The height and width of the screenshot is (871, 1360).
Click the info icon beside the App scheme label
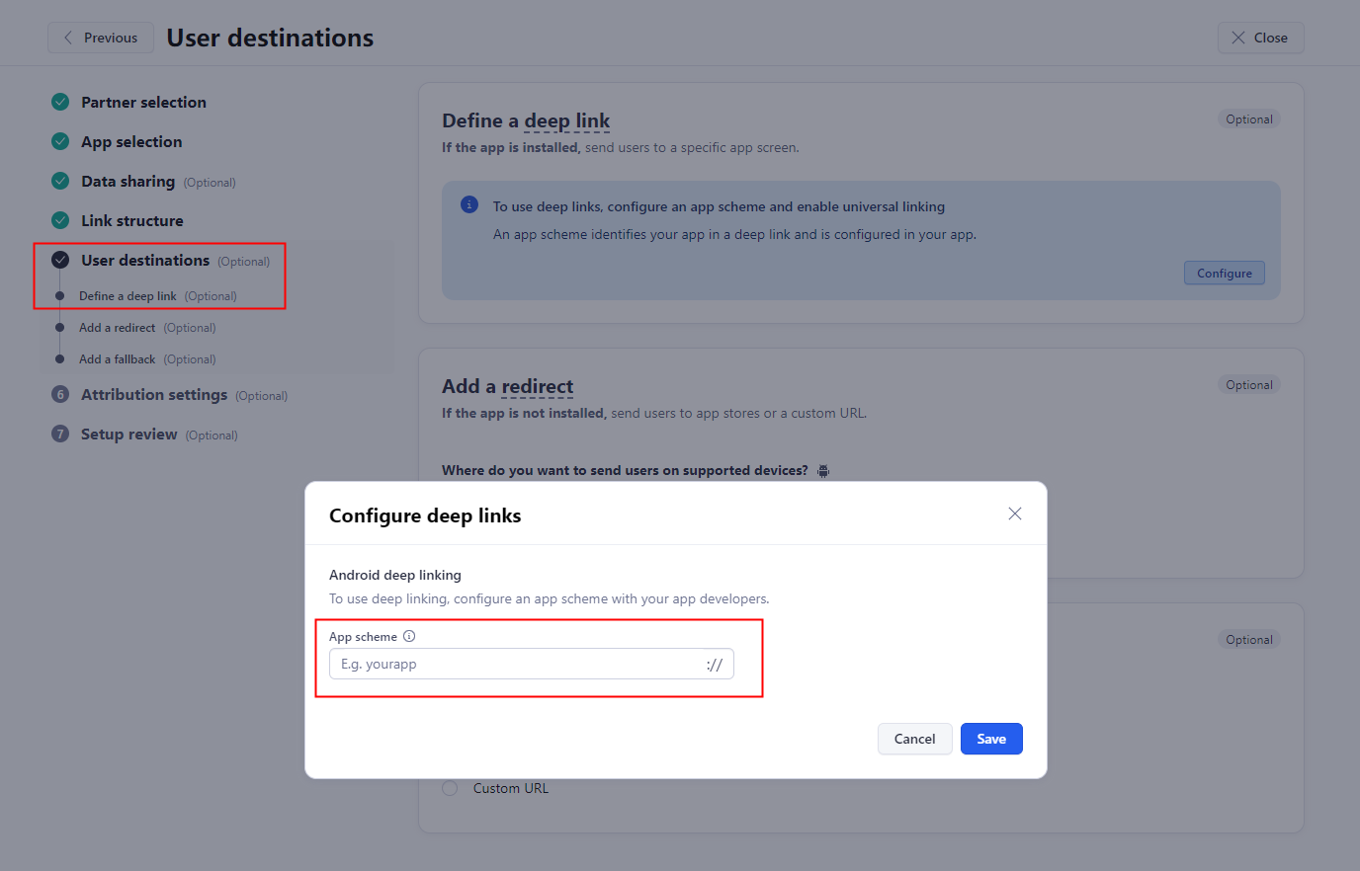click(x=410, y=636)
